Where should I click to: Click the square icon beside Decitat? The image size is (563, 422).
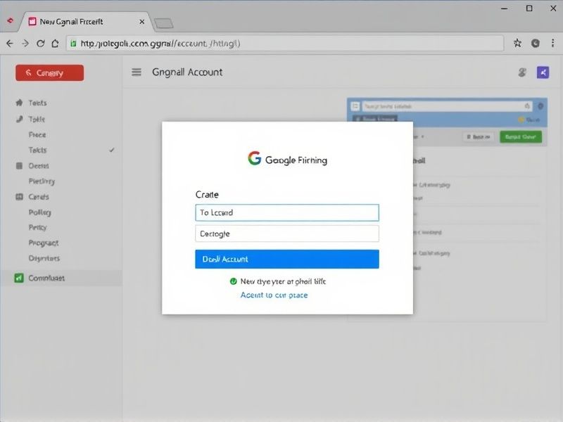(x=20, y=166)
